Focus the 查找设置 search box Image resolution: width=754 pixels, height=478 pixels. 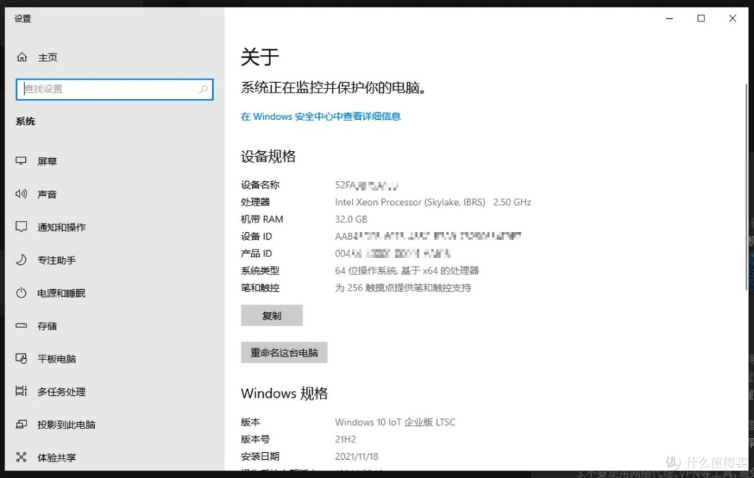click(114, 89)
